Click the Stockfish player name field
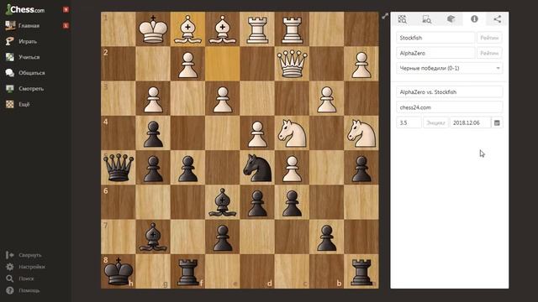The width and height of the screenshot is (538, 302). coord(435,38)
